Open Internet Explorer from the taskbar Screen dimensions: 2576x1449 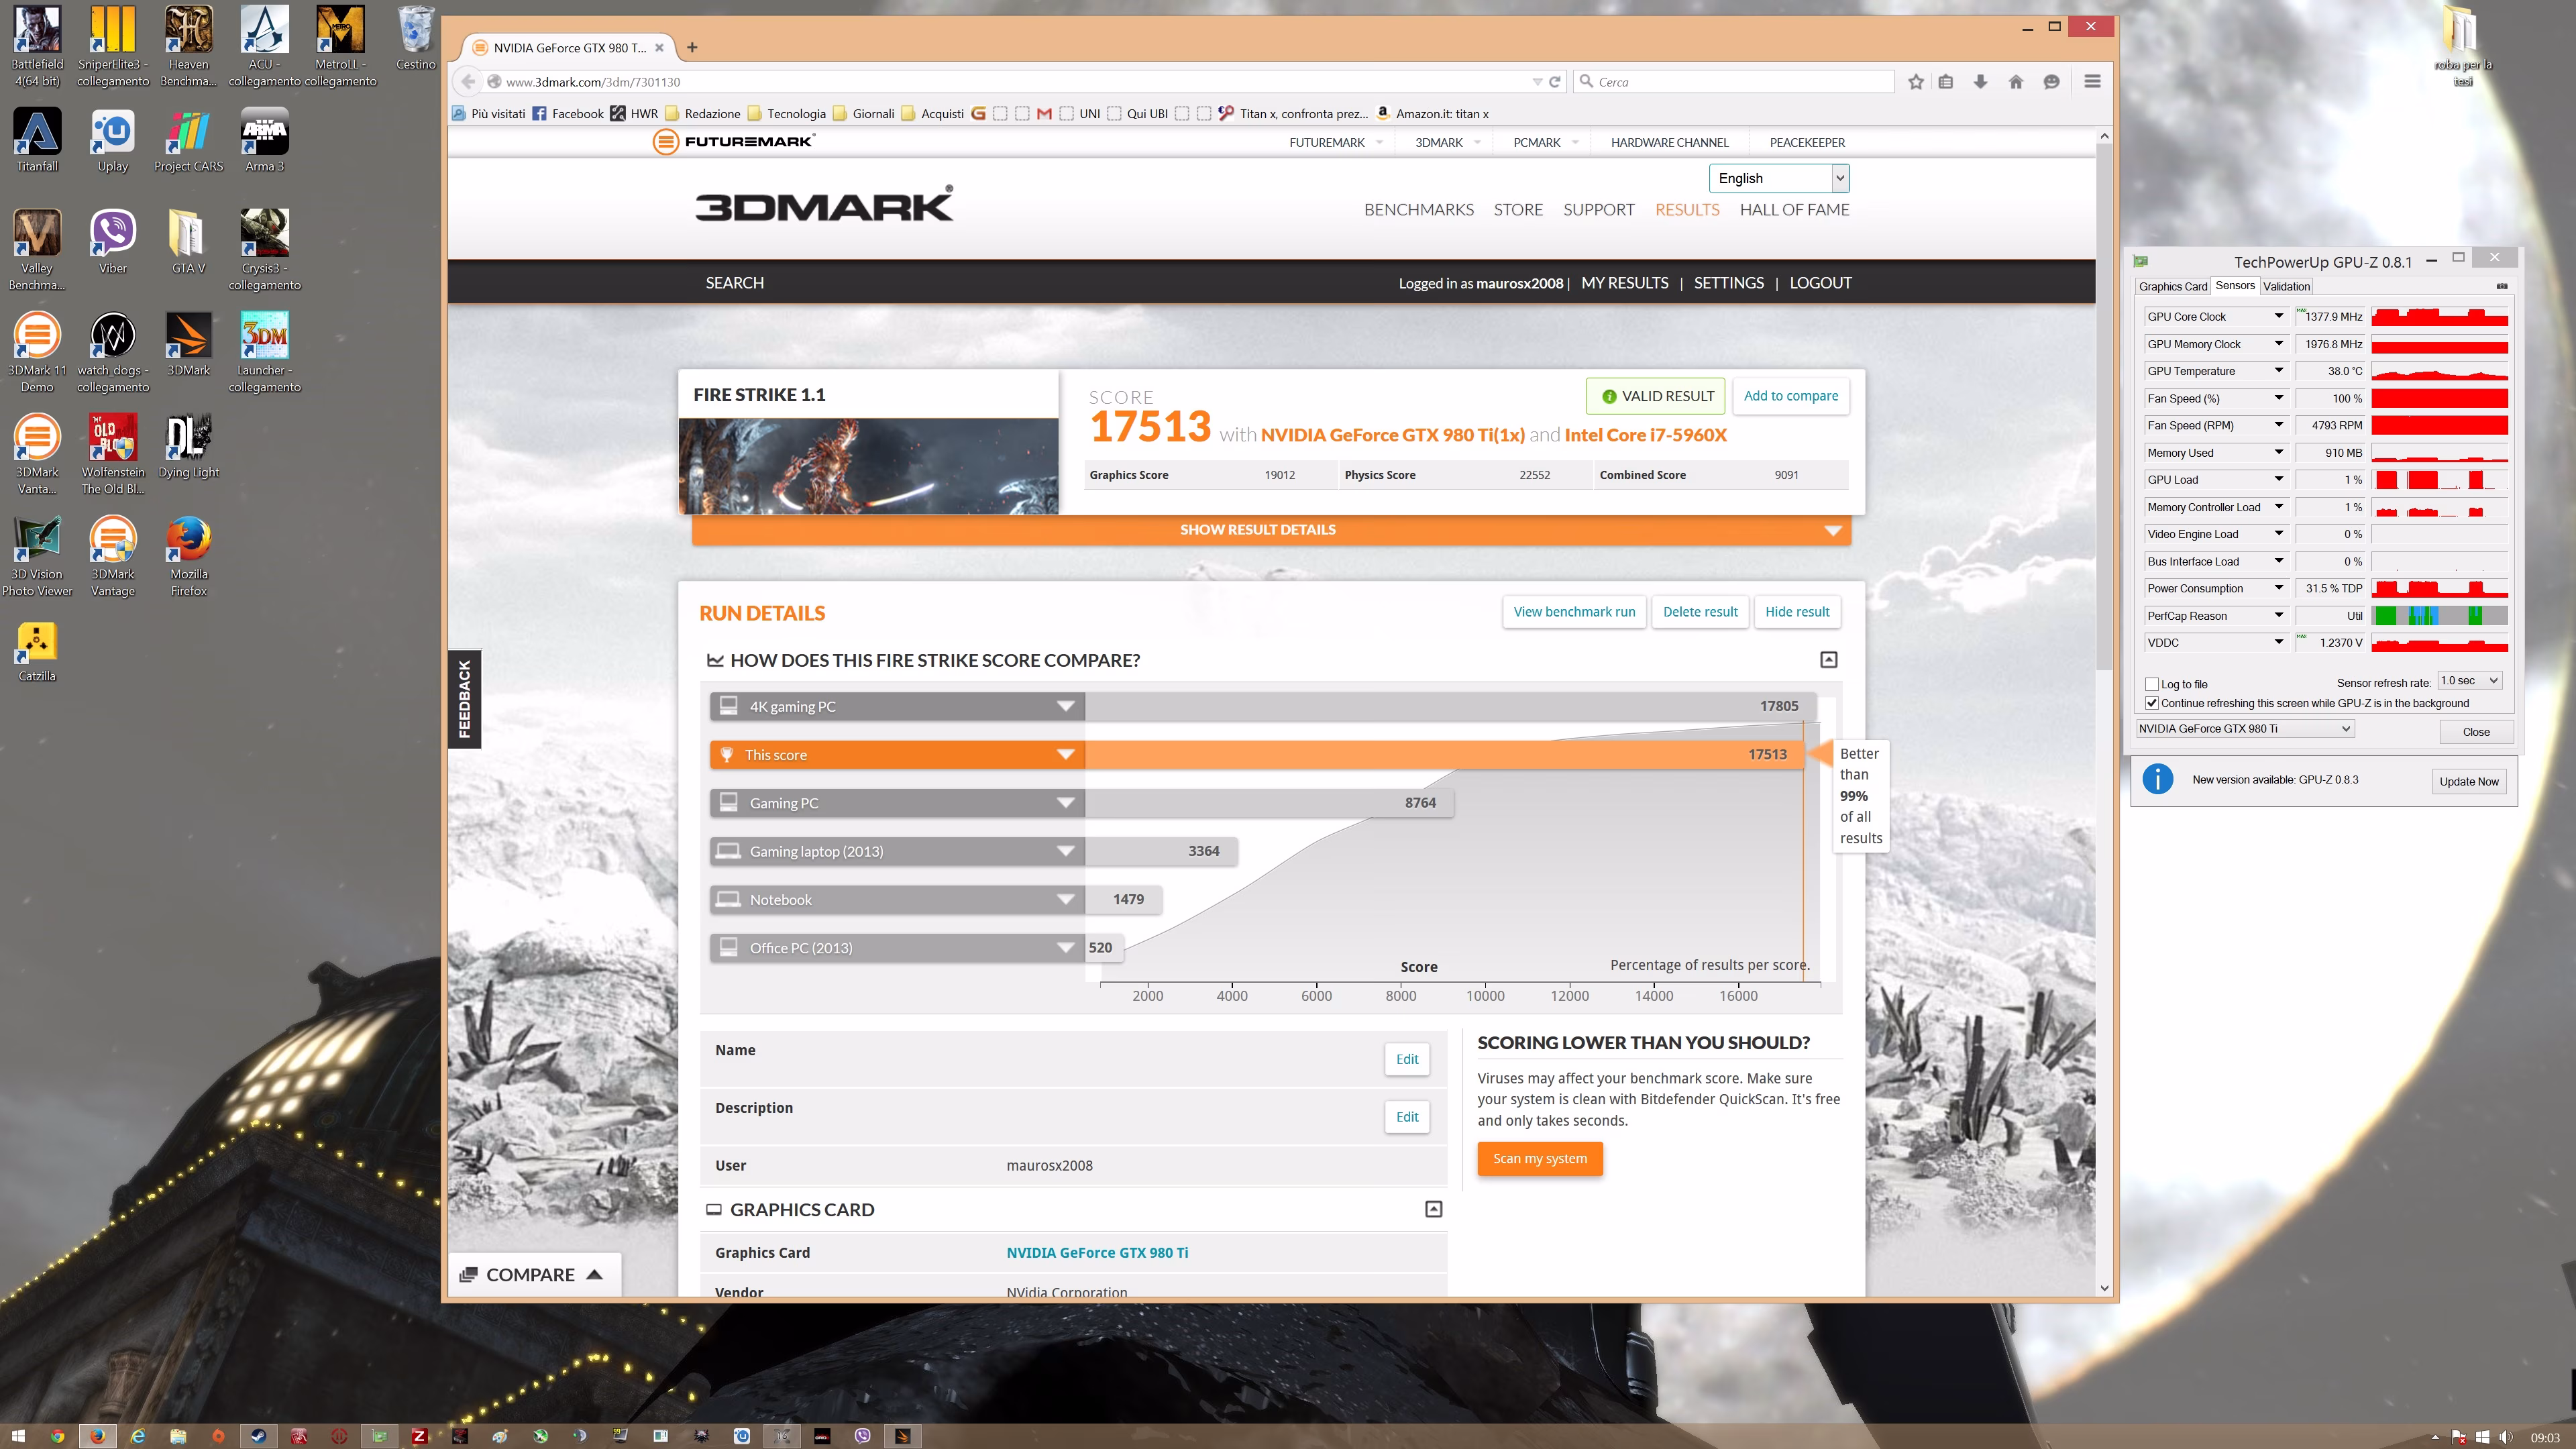138,1436
